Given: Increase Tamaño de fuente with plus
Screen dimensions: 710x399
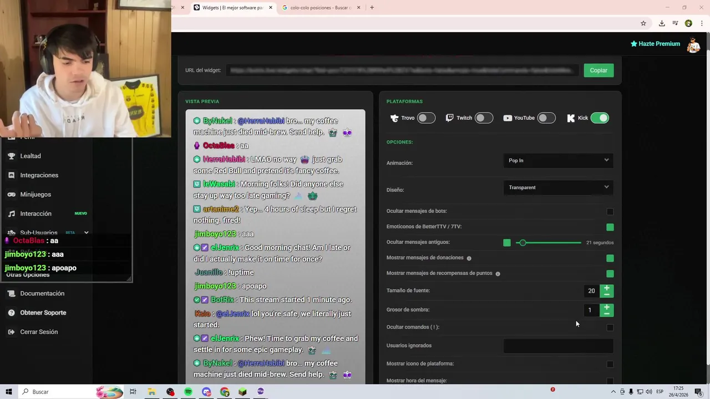Looking at the screenshot, I should (607, 288).
